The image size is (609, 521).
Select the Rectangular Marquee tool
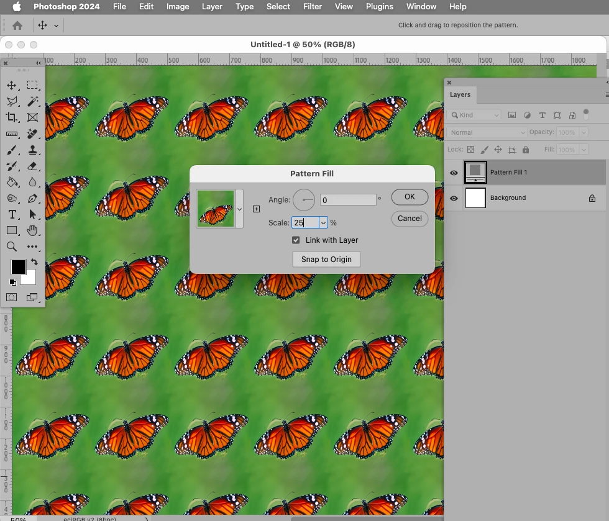[x=32, y=85]
